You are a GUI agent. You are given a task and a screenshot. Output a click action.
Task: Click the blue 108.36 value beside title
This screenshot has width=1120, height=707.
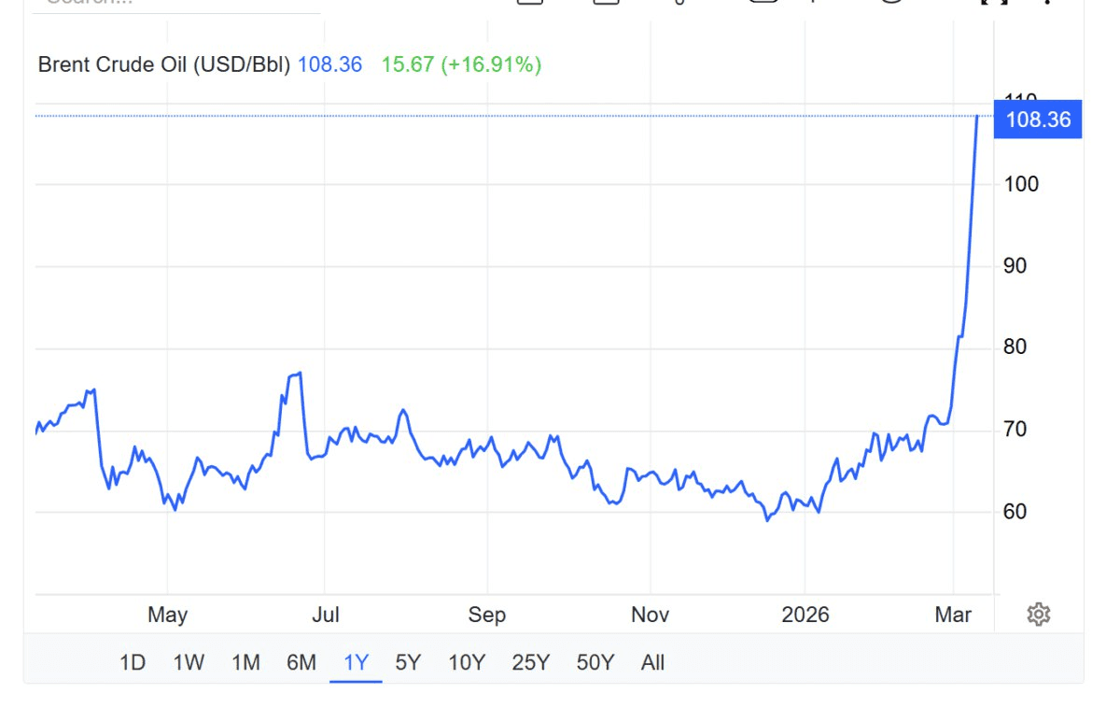click(329, 65)
